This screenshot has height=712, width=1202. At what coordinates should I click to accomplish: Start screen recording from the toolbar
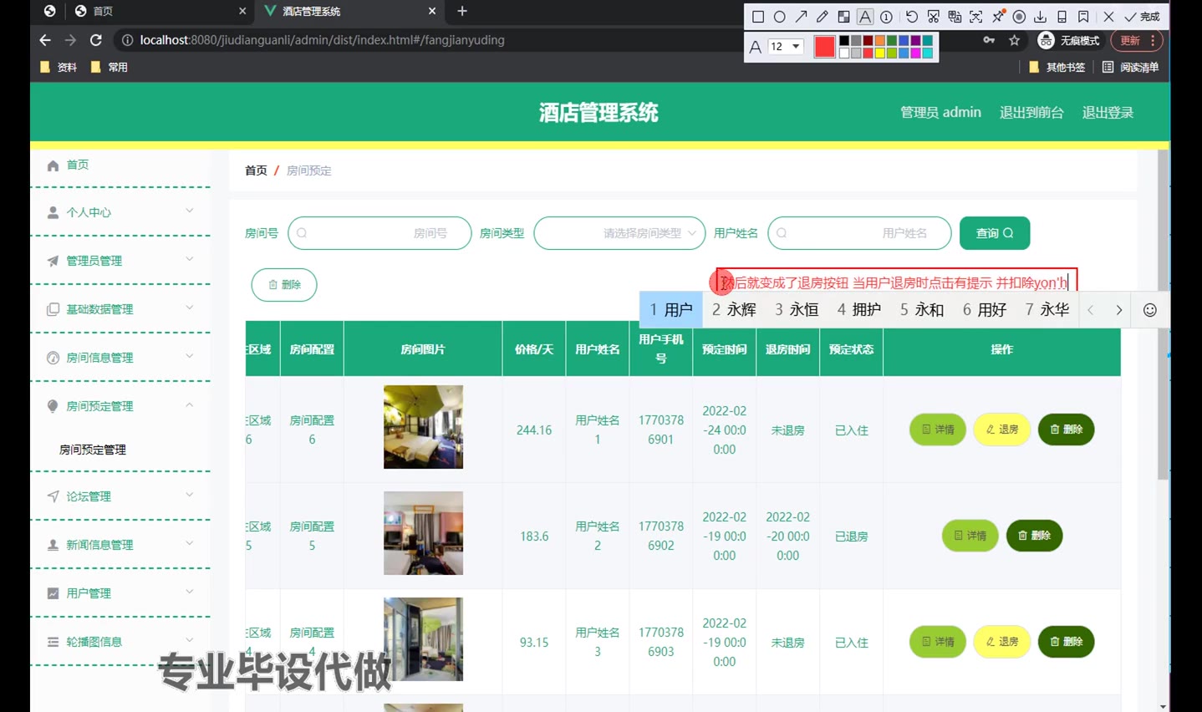[1019, 17]
